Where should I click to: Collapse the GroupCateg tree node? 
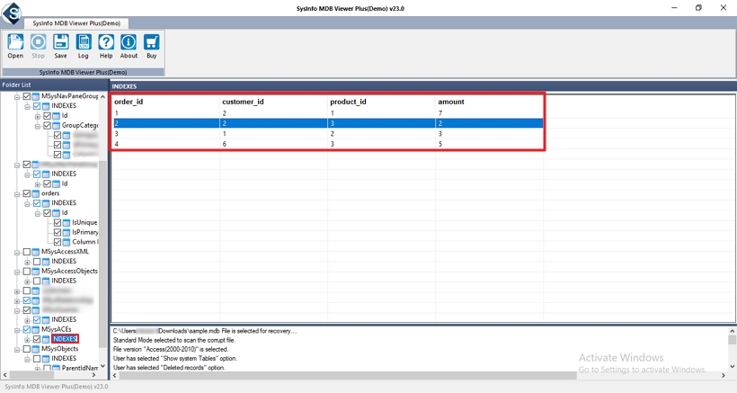click(37, 126)
